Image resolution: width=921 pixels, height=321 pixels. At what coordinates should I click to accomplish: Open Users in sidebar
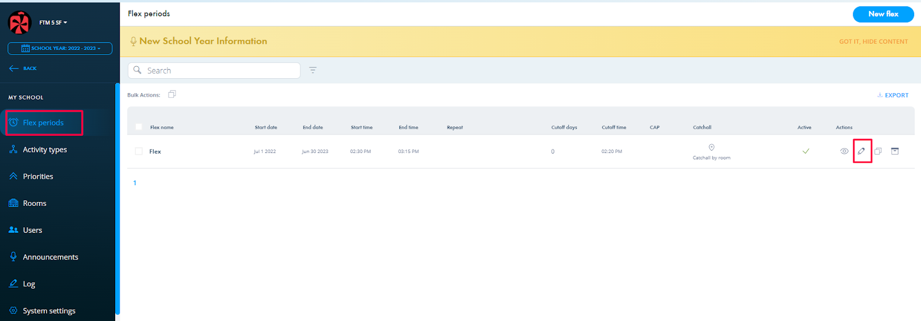click(33, 230)
